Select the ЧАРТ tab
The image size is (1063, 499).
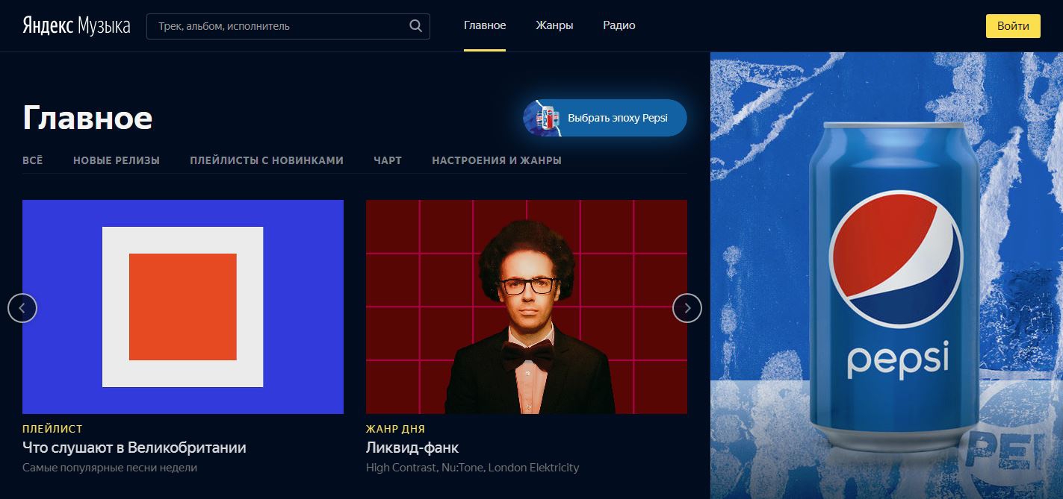(x=388, y=160)
